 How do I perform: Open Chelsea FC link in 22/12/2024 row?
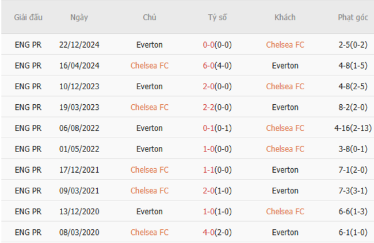coord(285,44)
